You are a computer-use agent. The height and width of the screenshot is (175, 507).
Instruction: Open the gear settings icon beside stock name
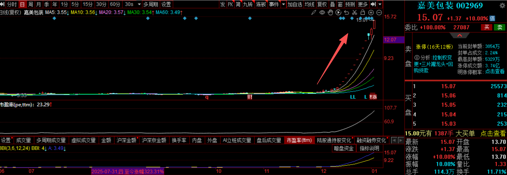click(502, 5)
